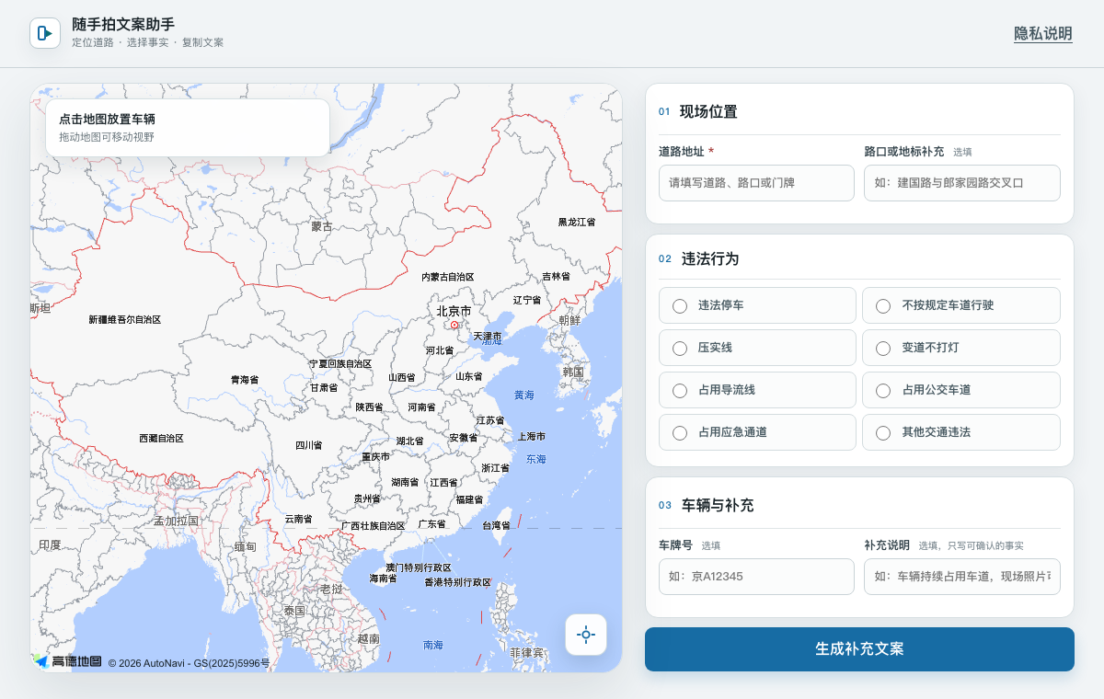Screen dimensions: 1104x699
Task: Click the 生成补充文案 button
Action: pyautogui.click(x=859, y=649)
